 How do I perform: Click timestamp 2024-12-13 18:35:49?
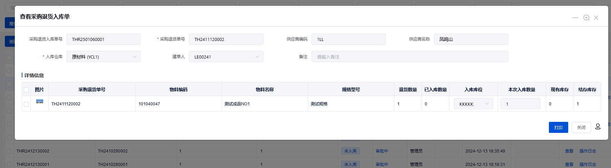click(485, 151)
